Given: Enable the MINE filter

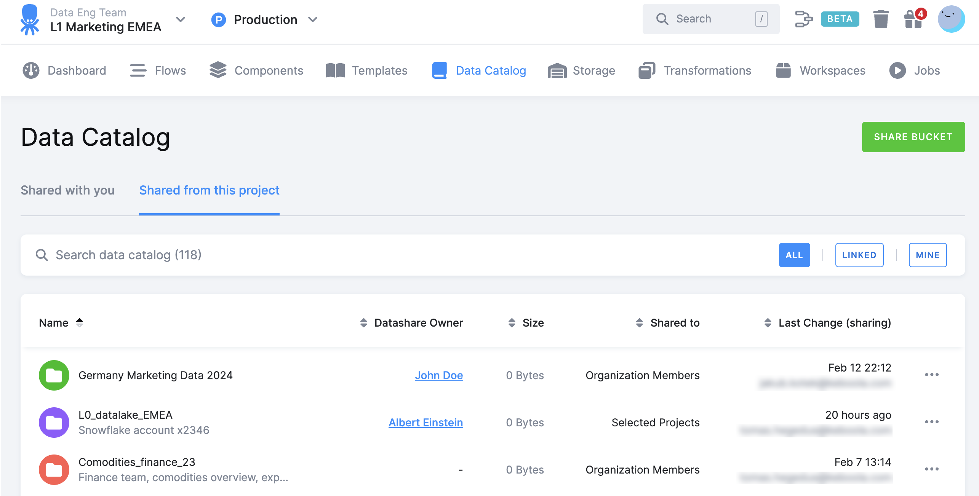Looking at the screenshot, I should pos(928,255).
